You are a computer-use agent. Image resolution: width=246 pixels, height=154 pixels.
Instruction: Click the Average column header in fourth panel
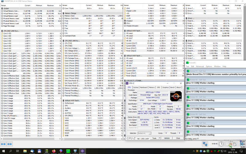point(237,5)
